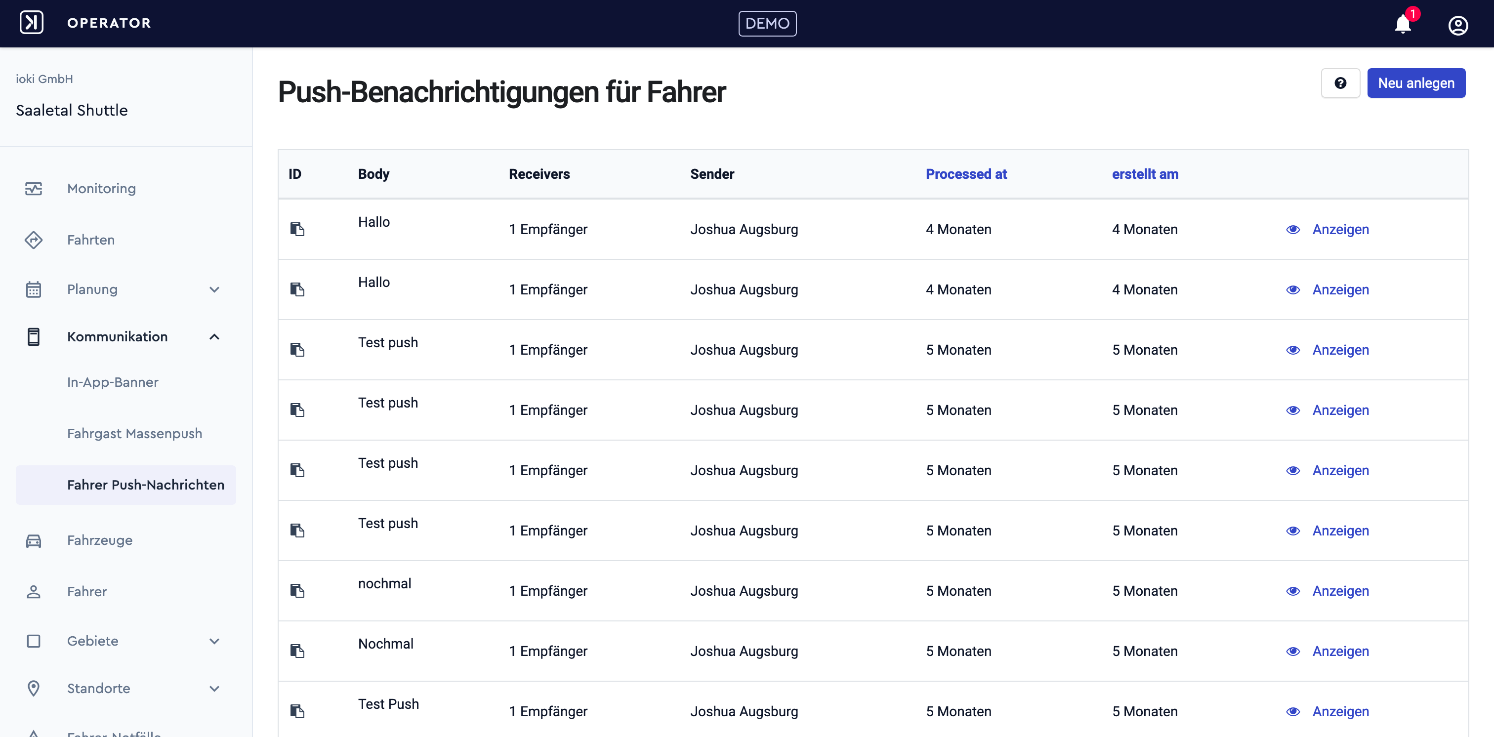This screenshot has width=1494, height=737.
Task: Click the Standorte pin icon
Action: (34, 688)
